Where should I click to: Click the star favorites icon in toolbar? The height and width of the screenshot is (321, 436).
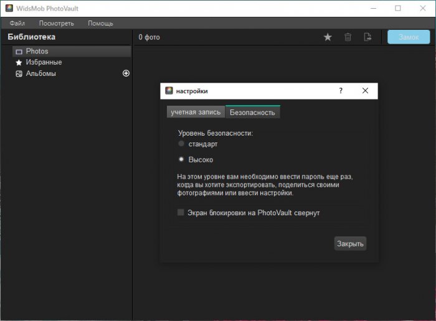[328, 37]
